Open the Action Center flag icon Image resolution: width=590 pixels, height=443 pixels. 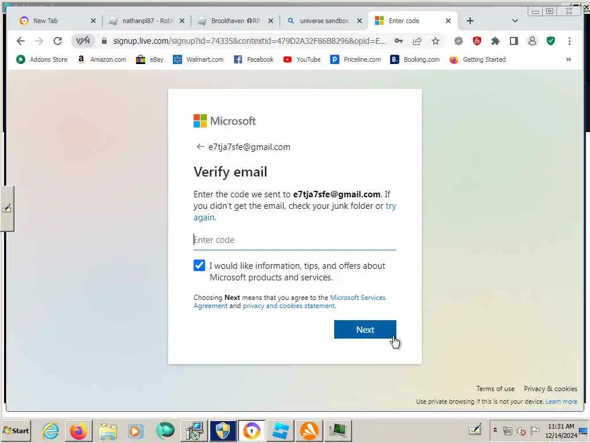click(535, 430)
